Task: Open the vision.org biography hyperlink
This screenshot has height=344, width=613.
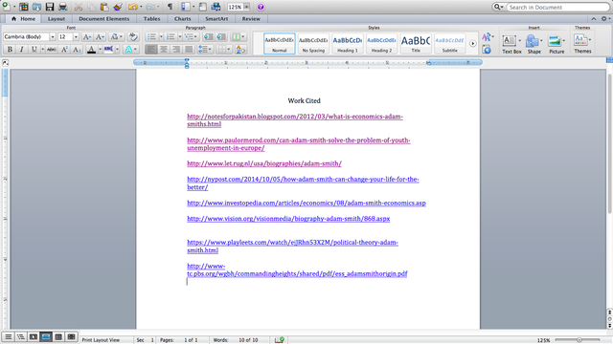Action: 288,219
